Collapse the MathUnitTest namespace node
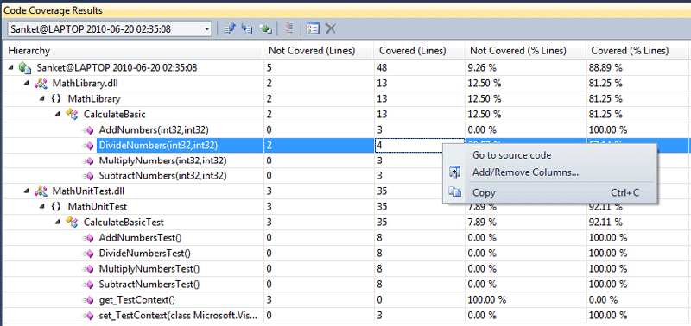 click(42, 207)
